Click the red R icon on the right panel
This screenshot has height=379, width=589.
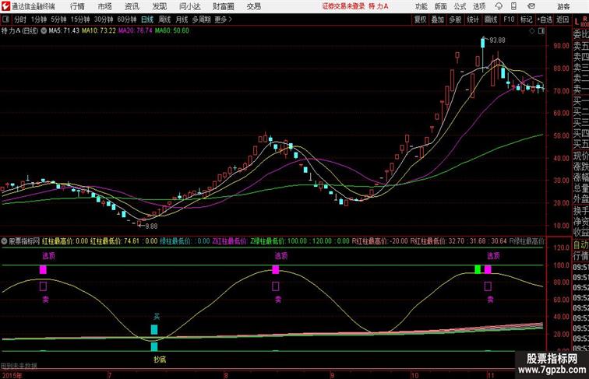tap(584, 19)
